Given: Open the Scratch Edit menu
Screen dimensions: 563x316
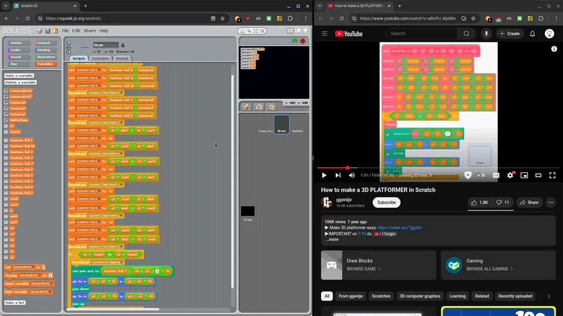Looking at the screenshot, I should coord(76,31).
